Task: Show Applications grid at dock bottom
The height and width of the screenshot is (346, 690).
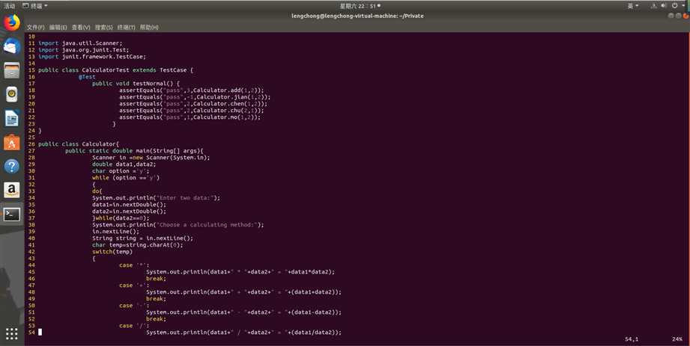Action: pyautogui.click(x=12, y=333)
